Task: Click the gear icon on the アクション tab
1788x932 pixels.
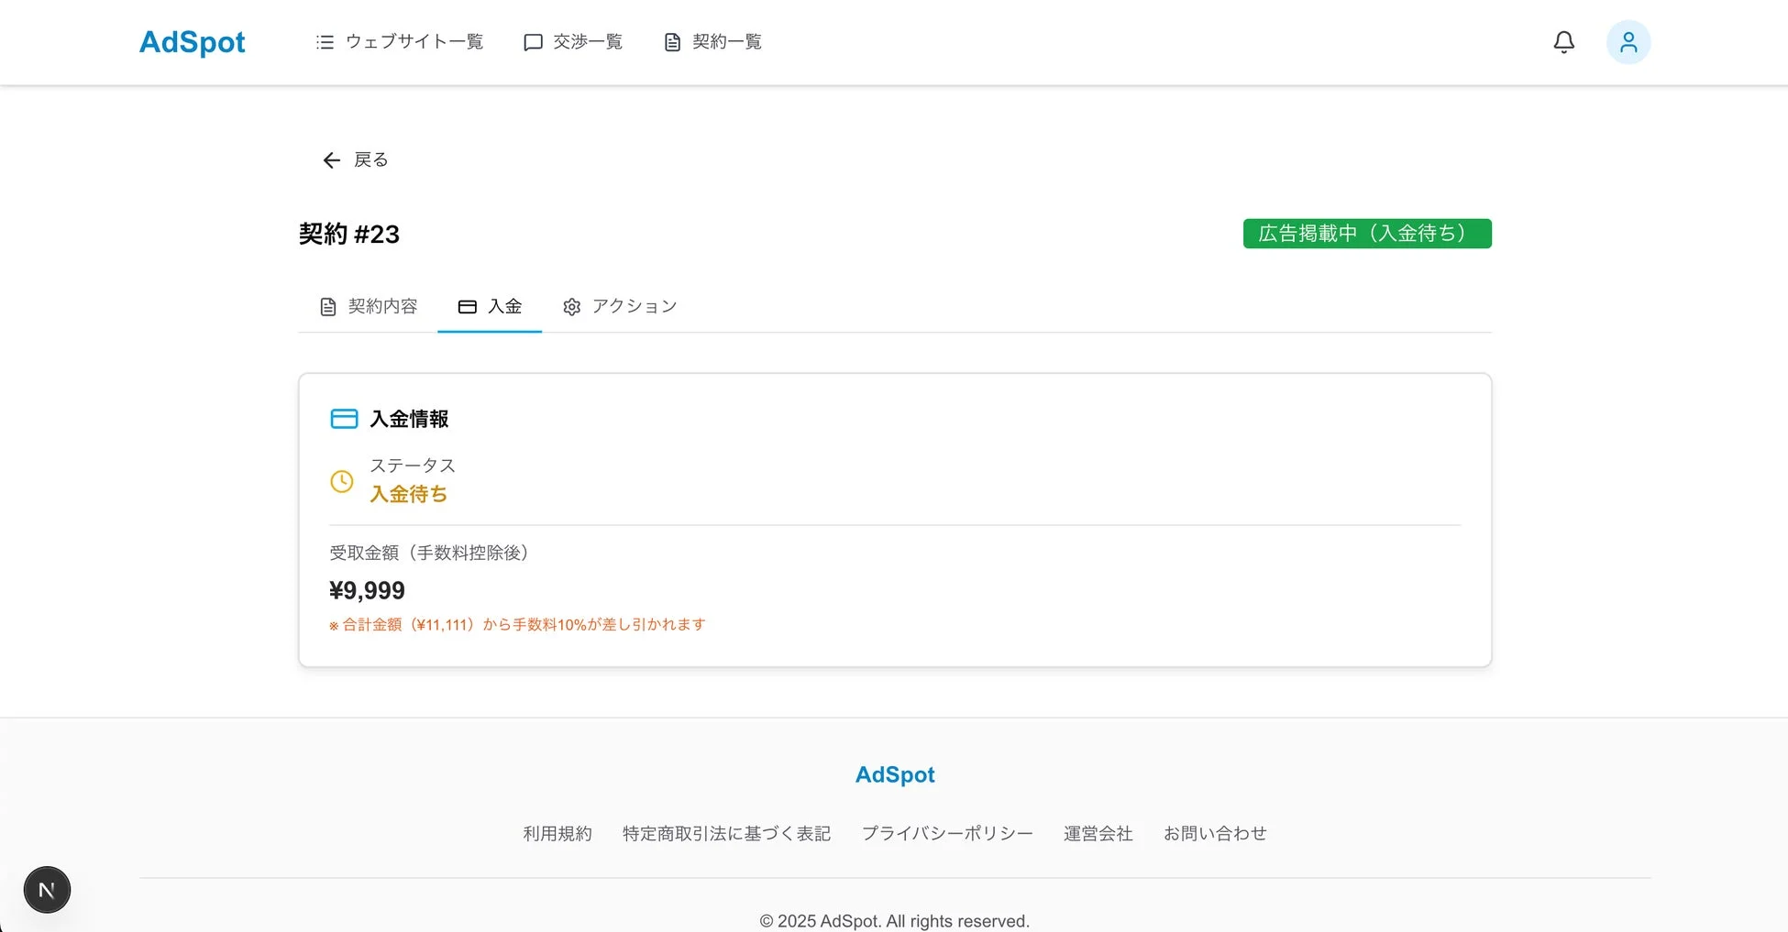Action: point(571,306)
